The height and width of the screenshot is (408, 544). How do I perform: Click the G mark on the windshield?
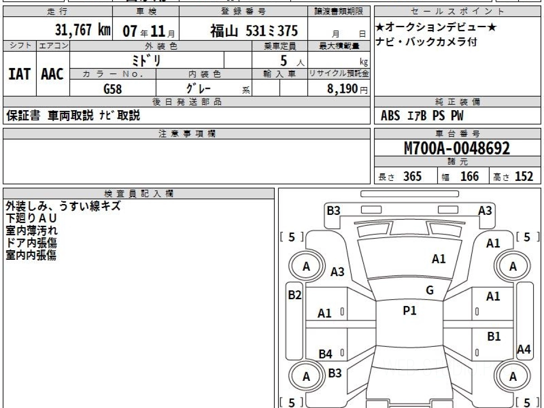coord(430,291)
